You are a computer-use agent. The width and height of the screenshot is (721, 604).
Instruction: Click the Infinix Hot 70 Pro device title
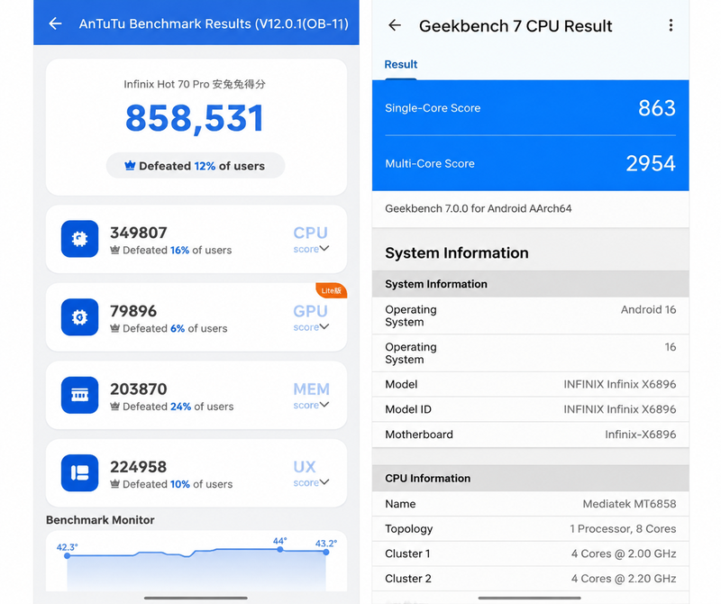[195, 84]
